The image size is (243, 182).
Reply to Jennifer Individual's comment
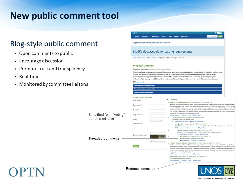(197, 134)
